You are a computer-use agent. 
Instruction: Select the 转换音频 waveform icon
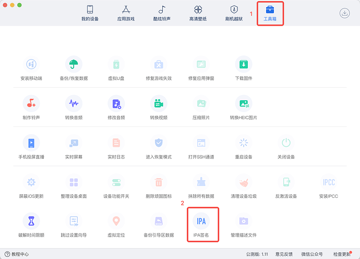pyautogui.click(x=74, y=103)
